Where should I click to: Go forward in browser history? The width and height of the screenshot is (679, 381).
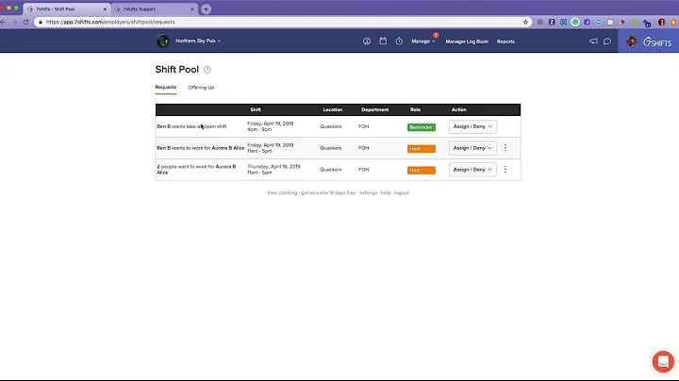[x=14, y=22]
